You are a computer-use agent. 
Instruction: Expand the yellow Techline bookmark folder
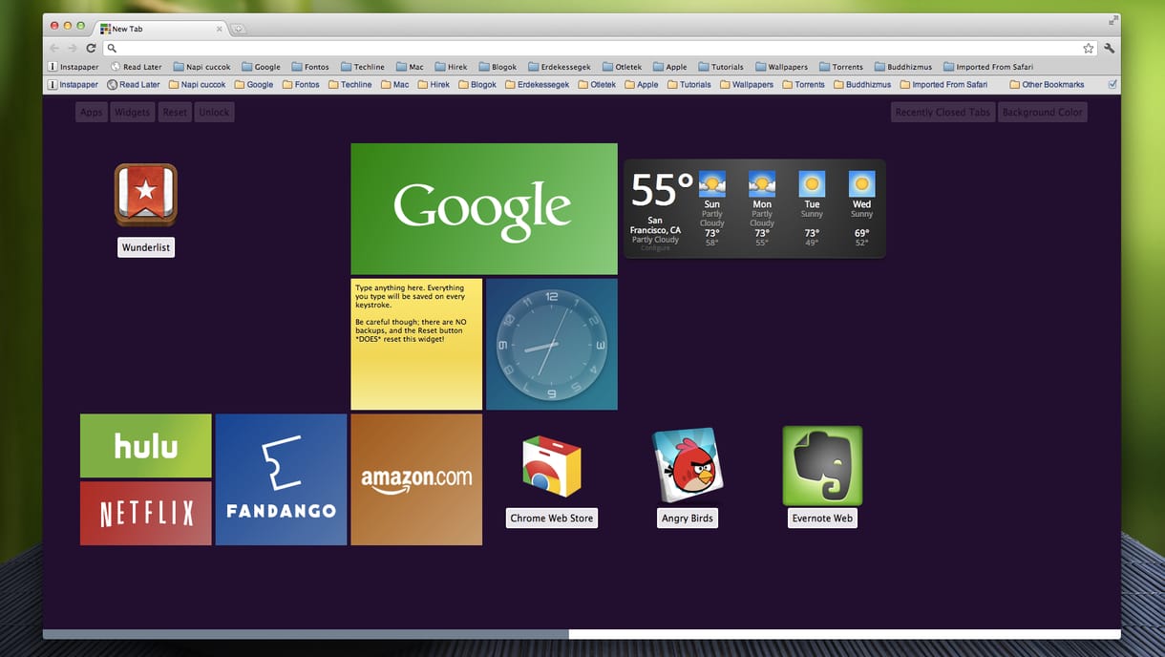click(x=349, y=84)
